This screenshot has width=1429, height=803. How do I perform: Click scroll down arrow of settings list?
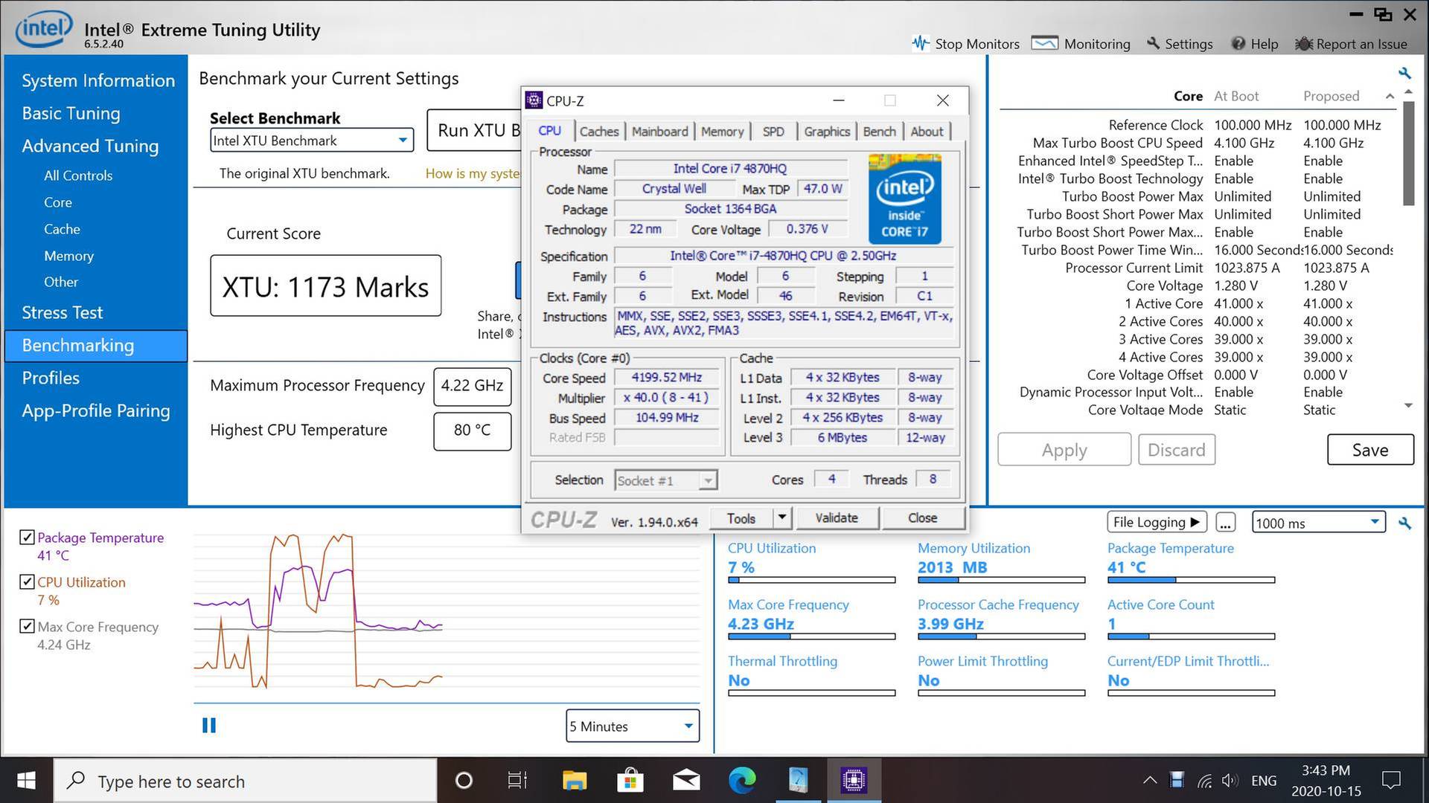coord(1408,406)
